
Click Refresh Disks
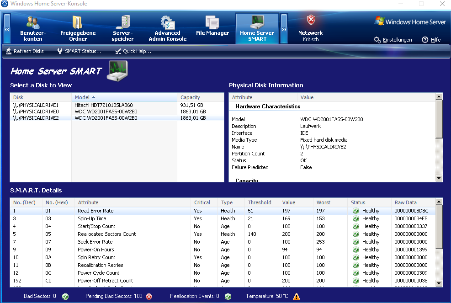pos(25,51)
